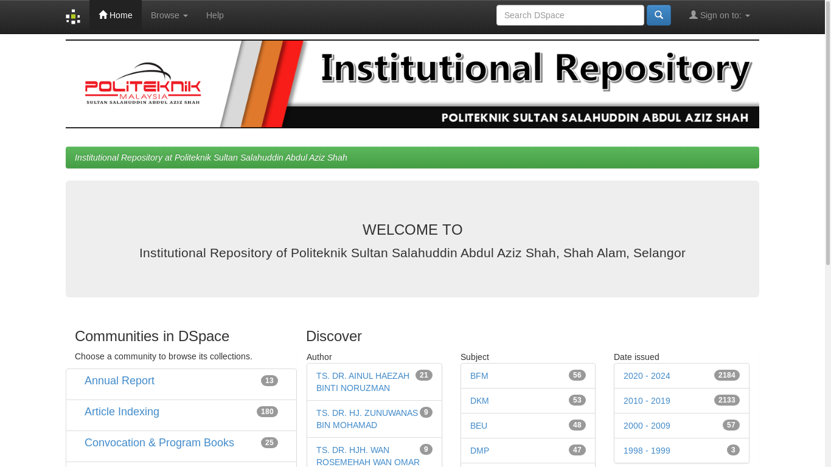Open the Article Indexing community
831x467 pixels.
tap(122, 412)
